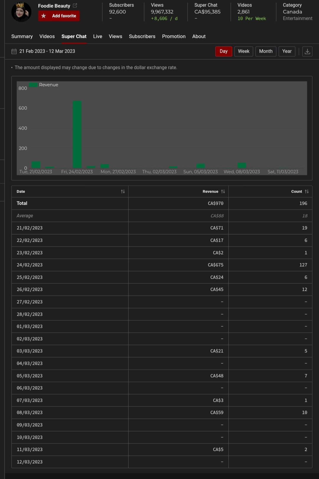
Task: Click the 21/02/2023 date row
Action: coord(162,228)
